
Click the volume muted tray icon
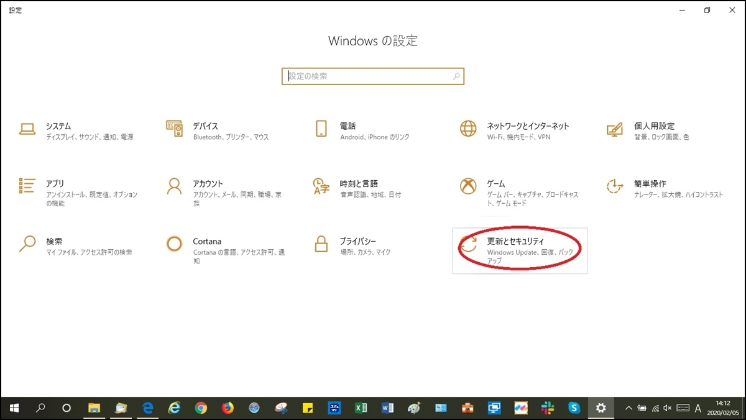click(668, 408)
